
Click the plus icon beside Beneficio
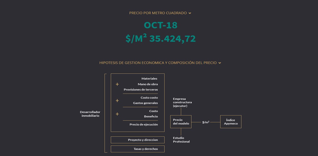pyautogui.click(x=117, y=114)
